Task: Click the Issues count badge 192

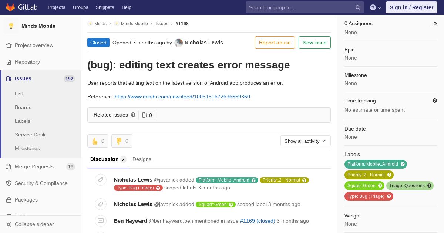Action: pyautogui.click(x=69, y=78)
